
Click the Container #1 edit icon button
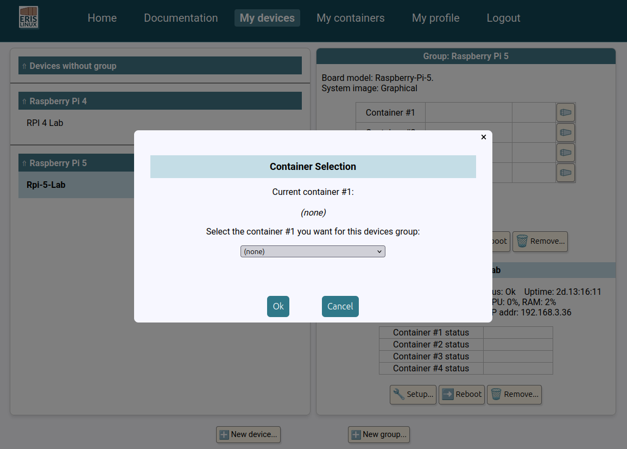point(566,112)
